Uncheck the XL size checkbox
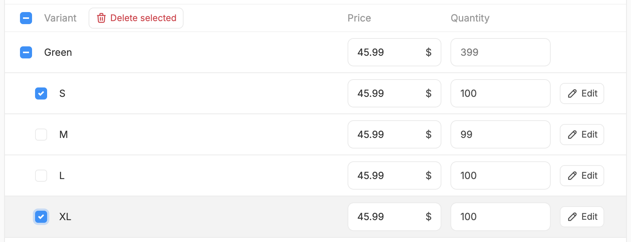 41,217
